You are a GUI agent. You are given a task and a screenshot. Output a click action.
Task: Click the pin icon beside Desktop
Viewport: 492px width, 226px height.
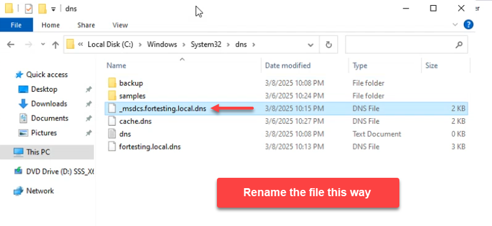(x=89, y=89)
